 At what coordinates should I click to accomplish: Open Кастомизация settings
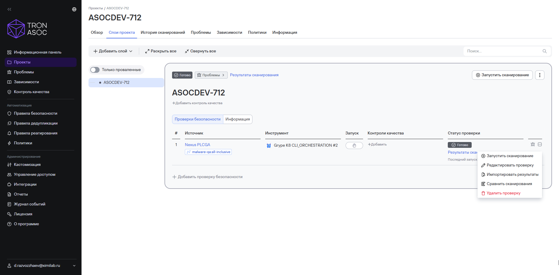pos(40,164)
